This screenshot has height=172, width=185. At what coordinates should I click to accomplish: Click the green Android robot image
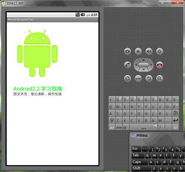(x=37, y=53)
